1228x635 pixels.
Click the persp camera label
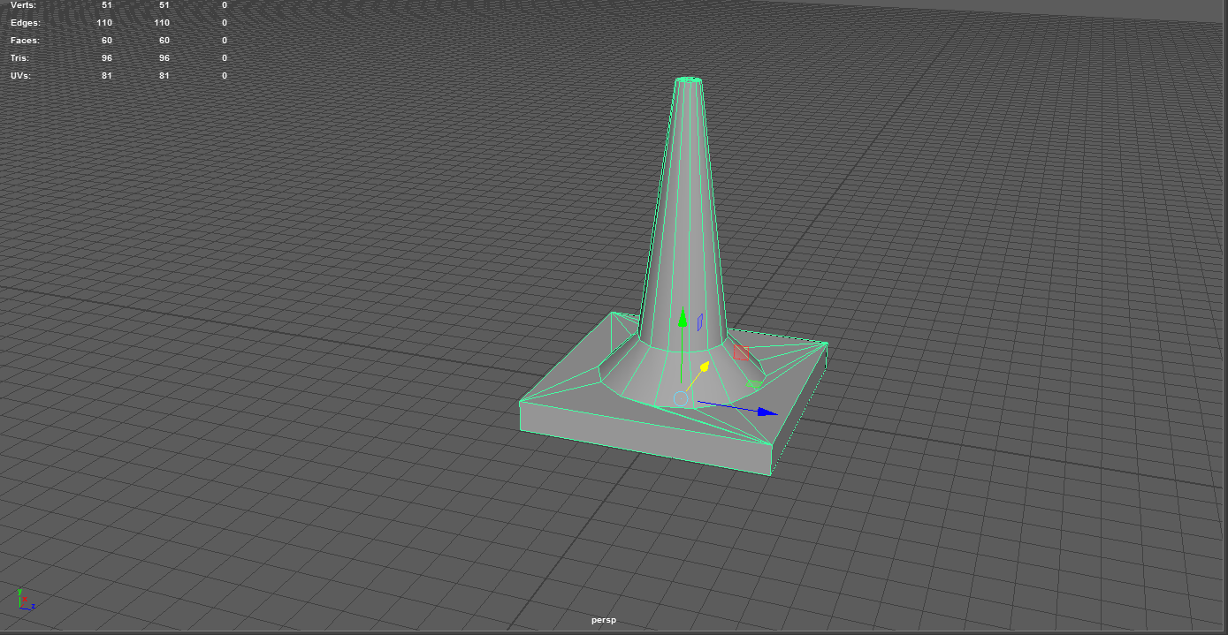tap(605, 620)
